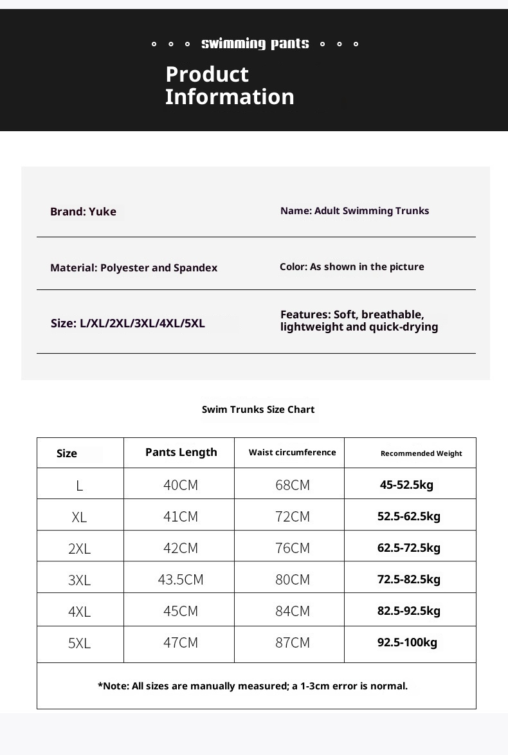Click the 45-52.5kg weight cell

click(x=406, y=485)
